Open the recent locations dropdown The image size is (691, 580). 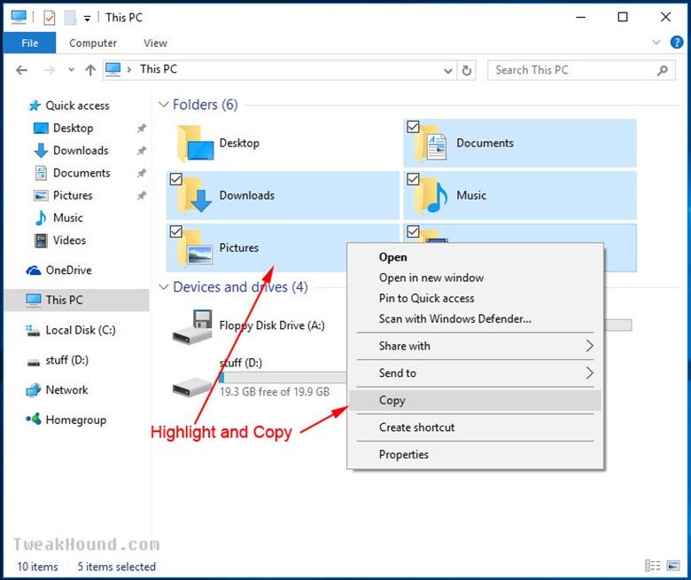(71, 70)
